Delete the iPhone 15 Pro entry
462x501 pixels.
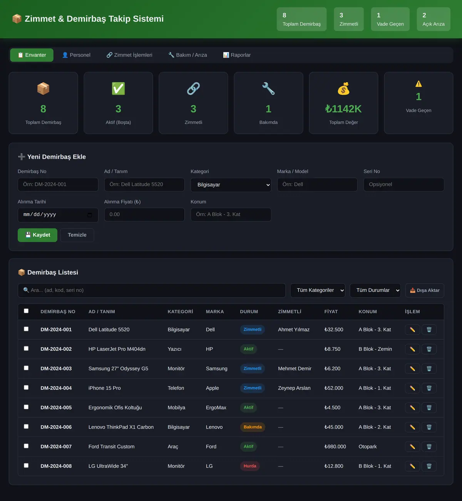pyautogui.click(x=429, y=388)
